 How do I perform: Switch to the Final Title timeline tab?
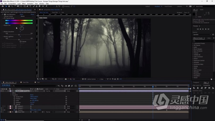pos(26,82)
